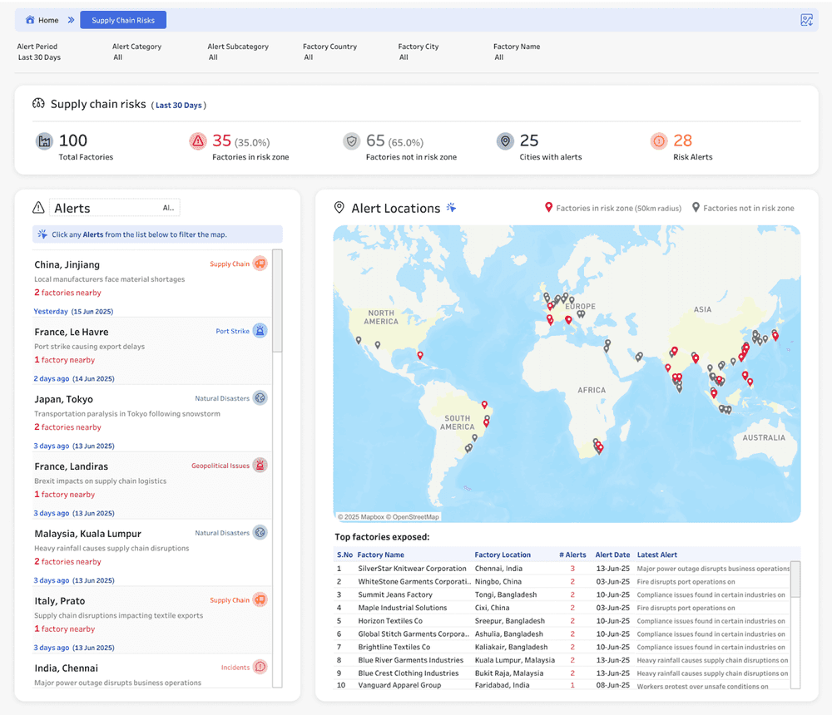Select the Supply Chain Risks breadcrumb tab
The width and height of the screenshot is (832, 715).
(123, 20)
